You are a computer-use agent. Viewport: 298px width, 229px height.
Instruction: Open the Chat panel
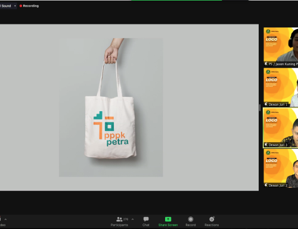146,222
